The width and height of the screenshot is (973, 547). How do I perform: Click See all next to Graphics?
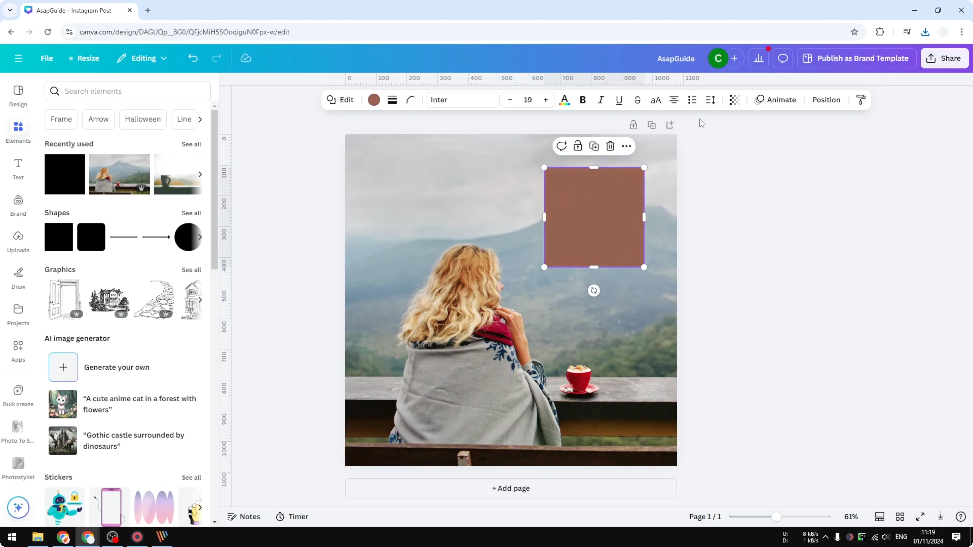click(191, 270)
